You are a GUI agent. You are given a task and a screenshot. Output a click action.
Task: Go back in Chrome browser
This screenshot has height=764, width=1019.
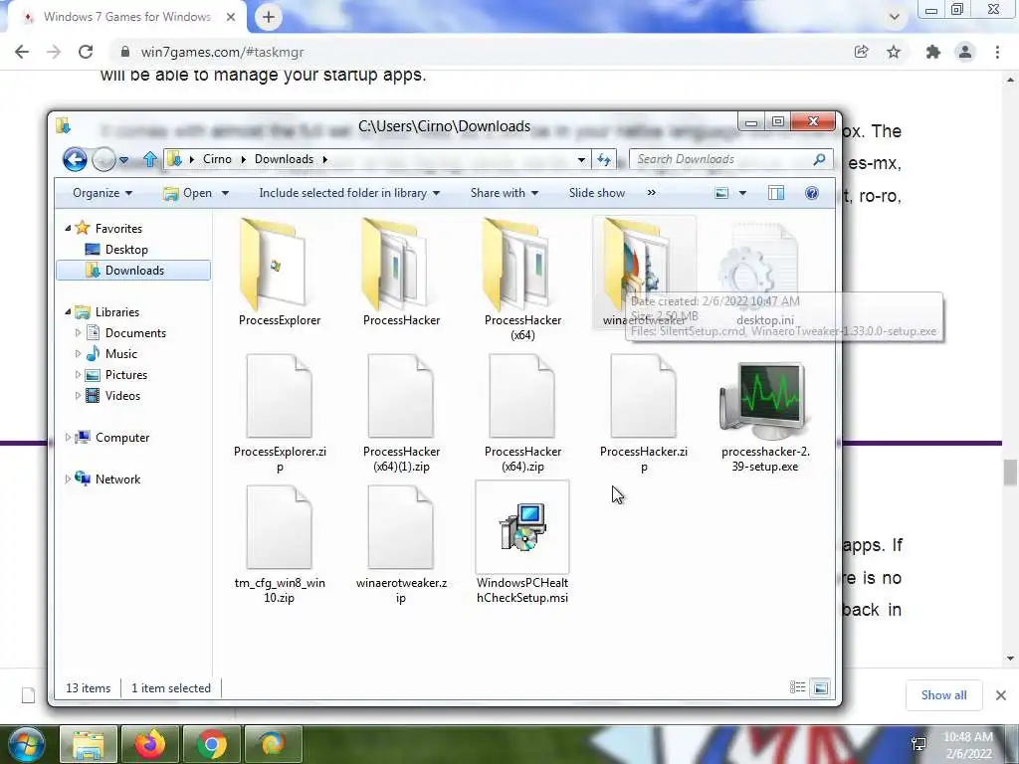(22, 52)
